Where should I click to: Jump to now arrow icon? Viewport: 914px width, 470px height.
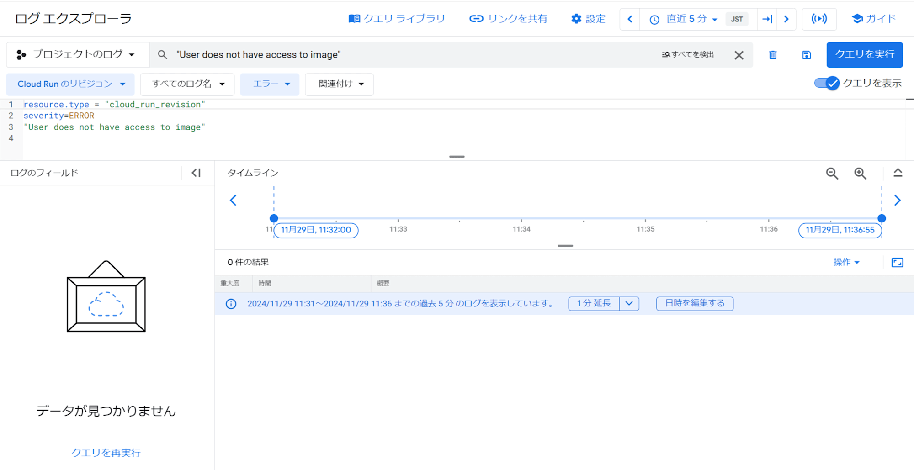pos(767,19)
